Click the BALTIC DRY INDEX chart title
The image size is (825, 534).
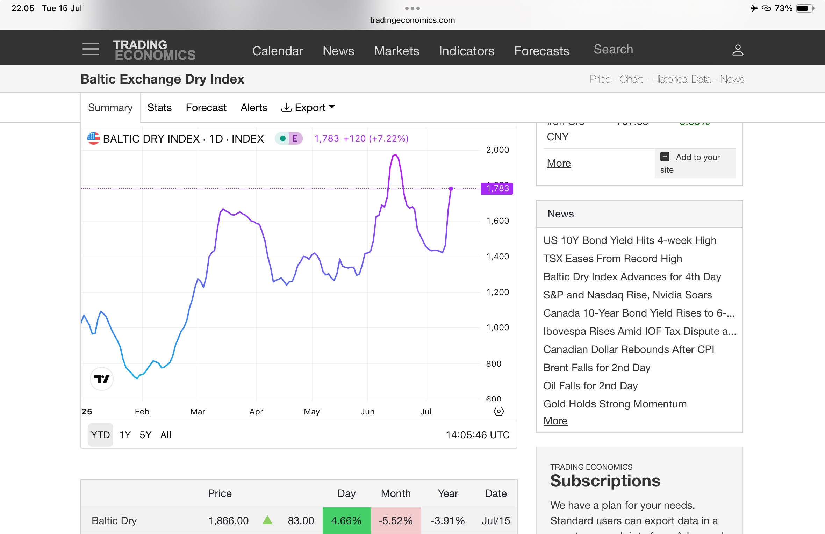tap(183, 139)
